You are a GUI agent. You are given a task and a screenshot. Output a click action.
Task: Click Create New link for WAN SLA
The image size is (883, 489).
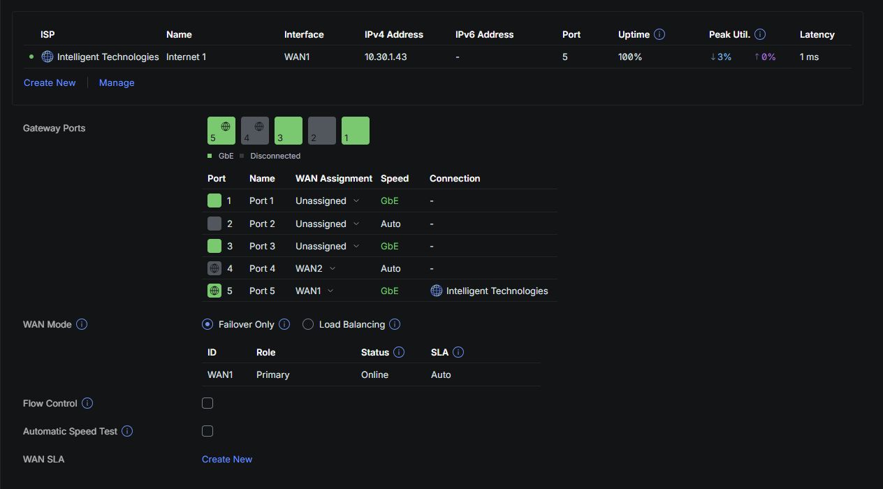pyautogui.click(x=227, y=459)
